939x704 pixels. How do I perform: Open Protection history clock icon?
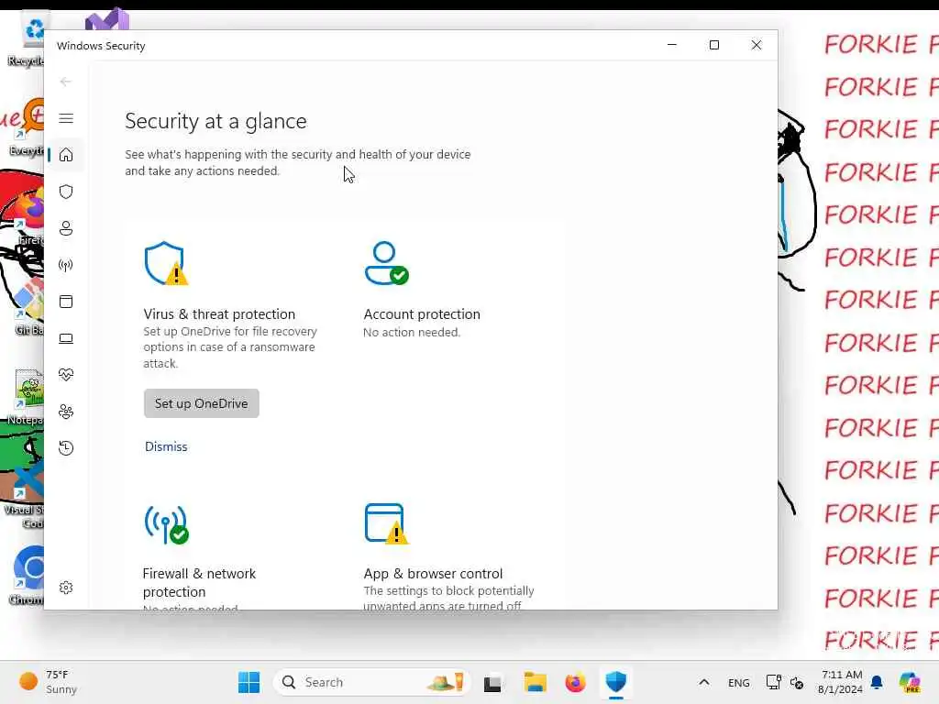(66, 447)
